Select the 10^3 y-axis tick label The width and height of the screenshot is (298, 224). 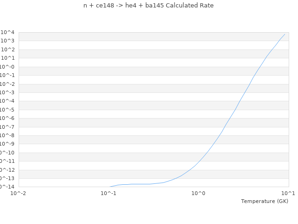[x=8, y=41]
